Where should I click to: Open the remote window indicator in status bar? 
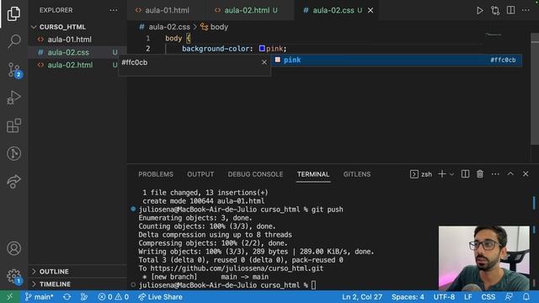9,297
